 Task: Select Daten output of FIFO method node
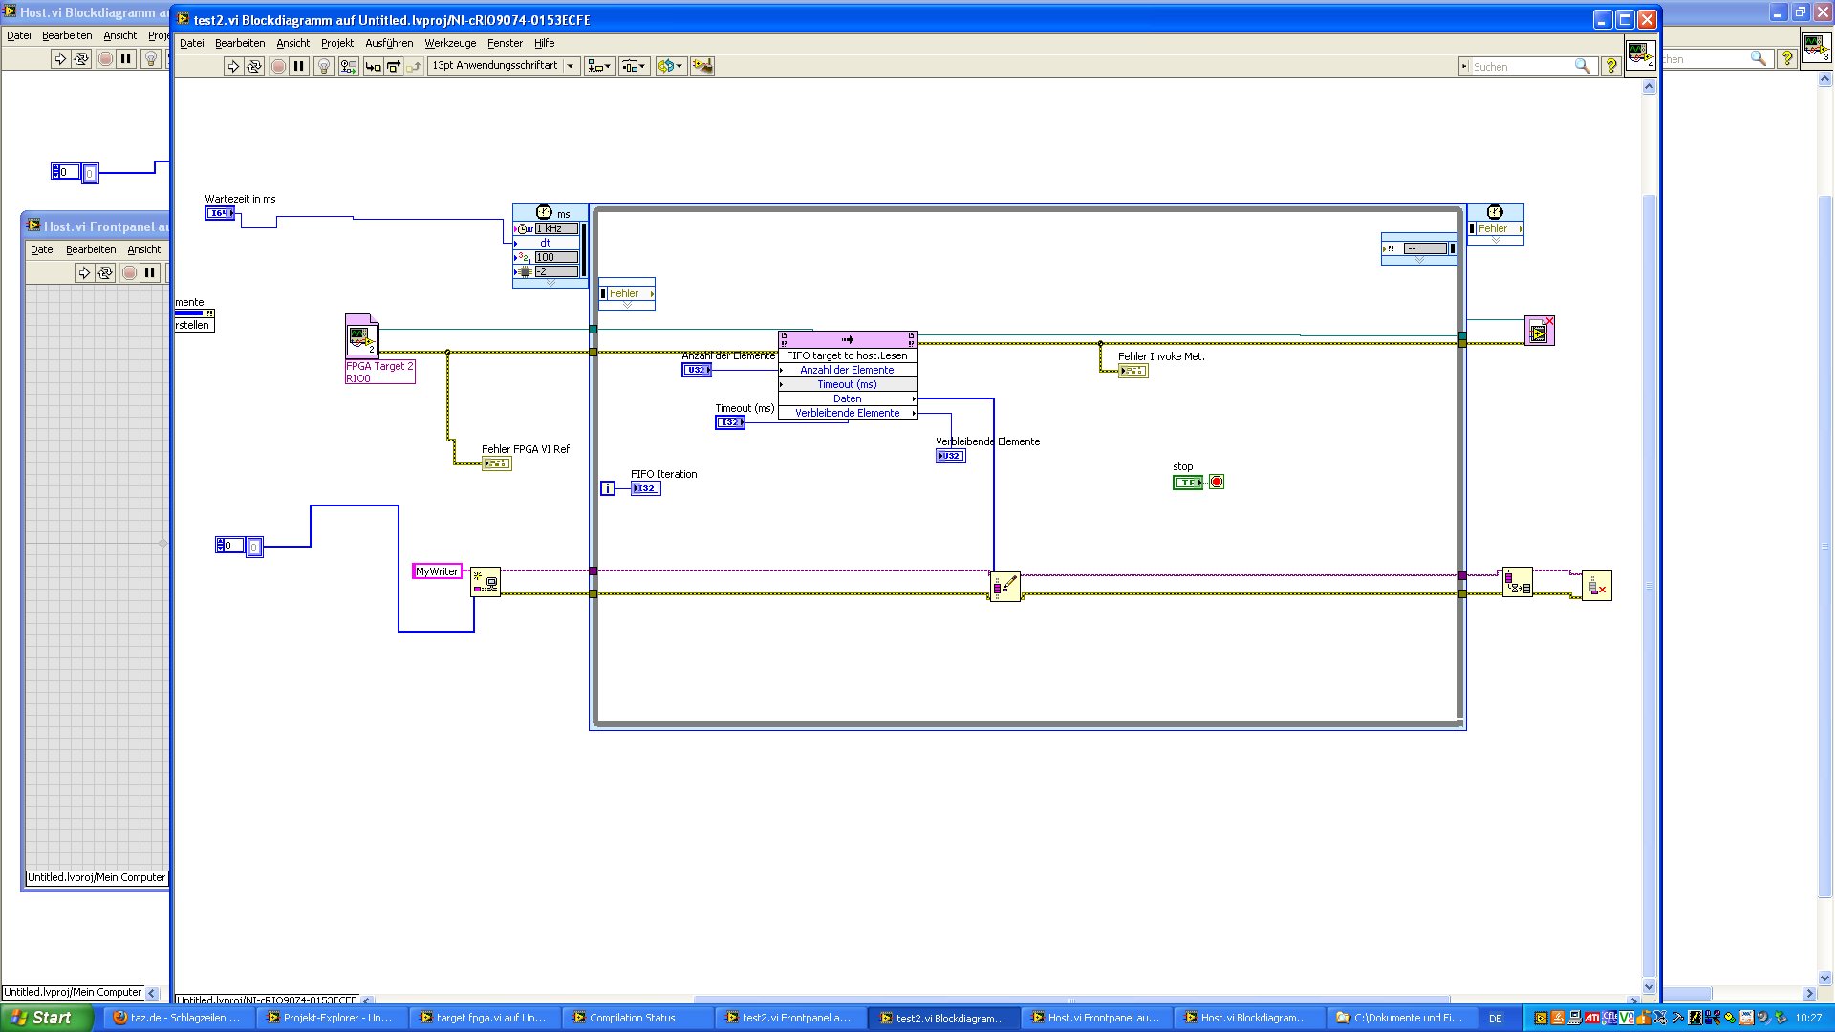coord(847,398)
